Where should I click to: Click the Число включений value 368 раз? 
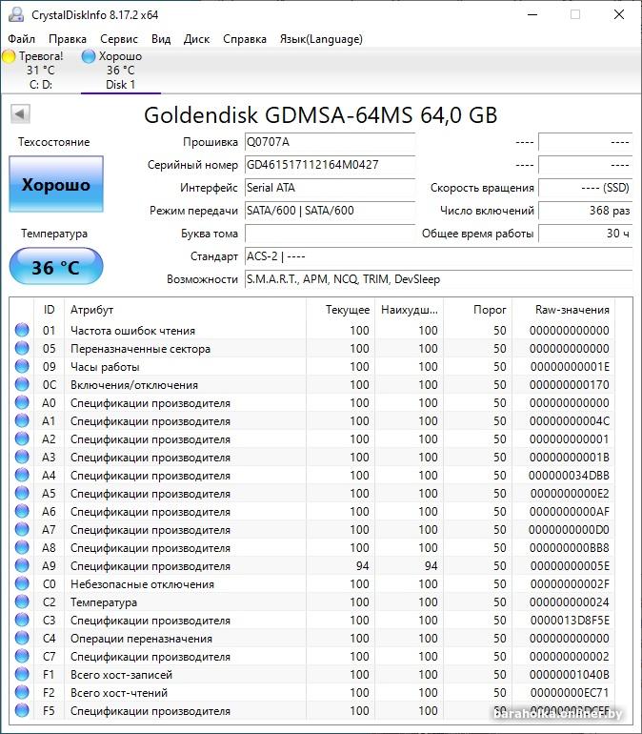tap(586, 211)
